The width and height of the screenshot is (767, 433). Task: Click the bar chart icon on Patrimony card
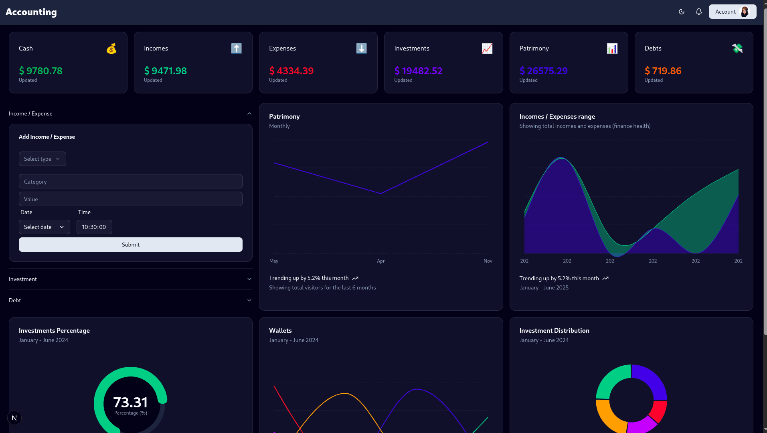pos(612,48)
